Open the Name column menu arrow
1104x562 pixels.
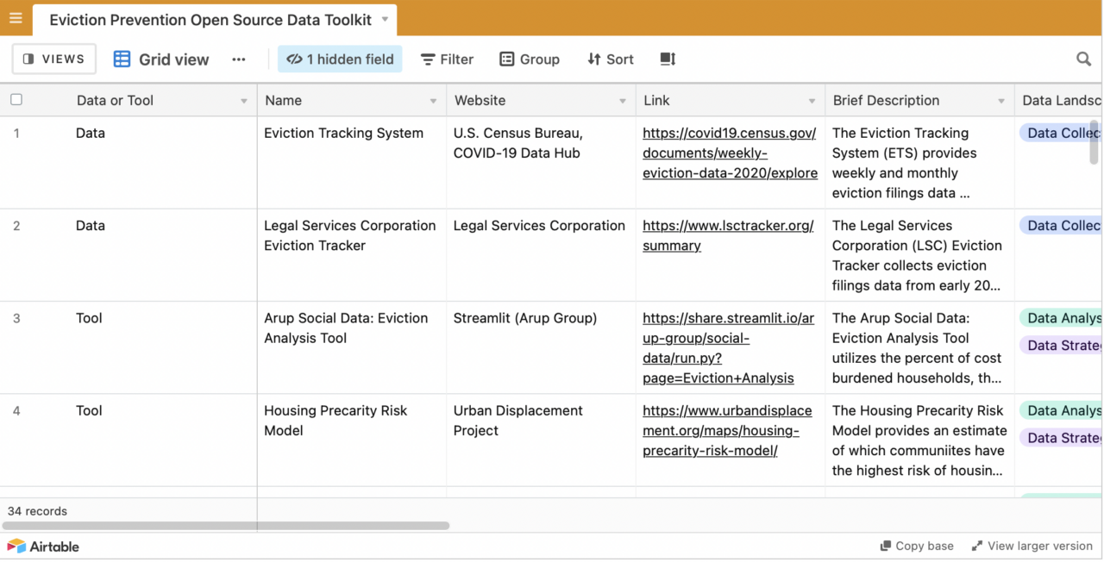433,101
